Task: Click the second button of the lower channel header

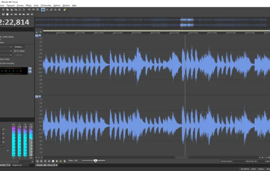Action: pyautogui.click(x=40, y=97)
